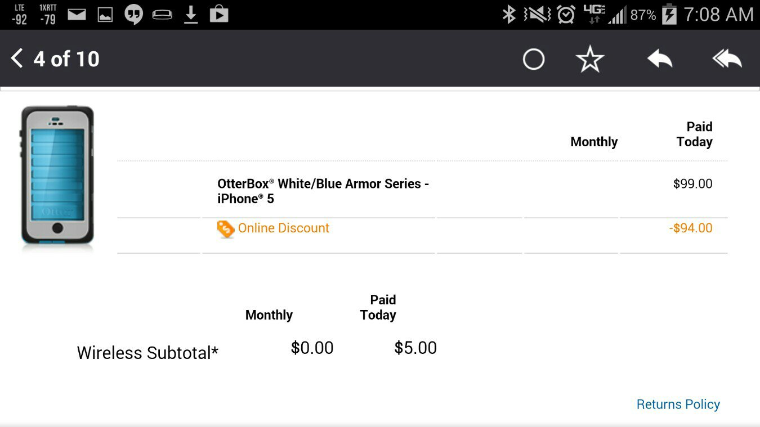
Task: Tap the alarm clock status icon
Action: 566,15
